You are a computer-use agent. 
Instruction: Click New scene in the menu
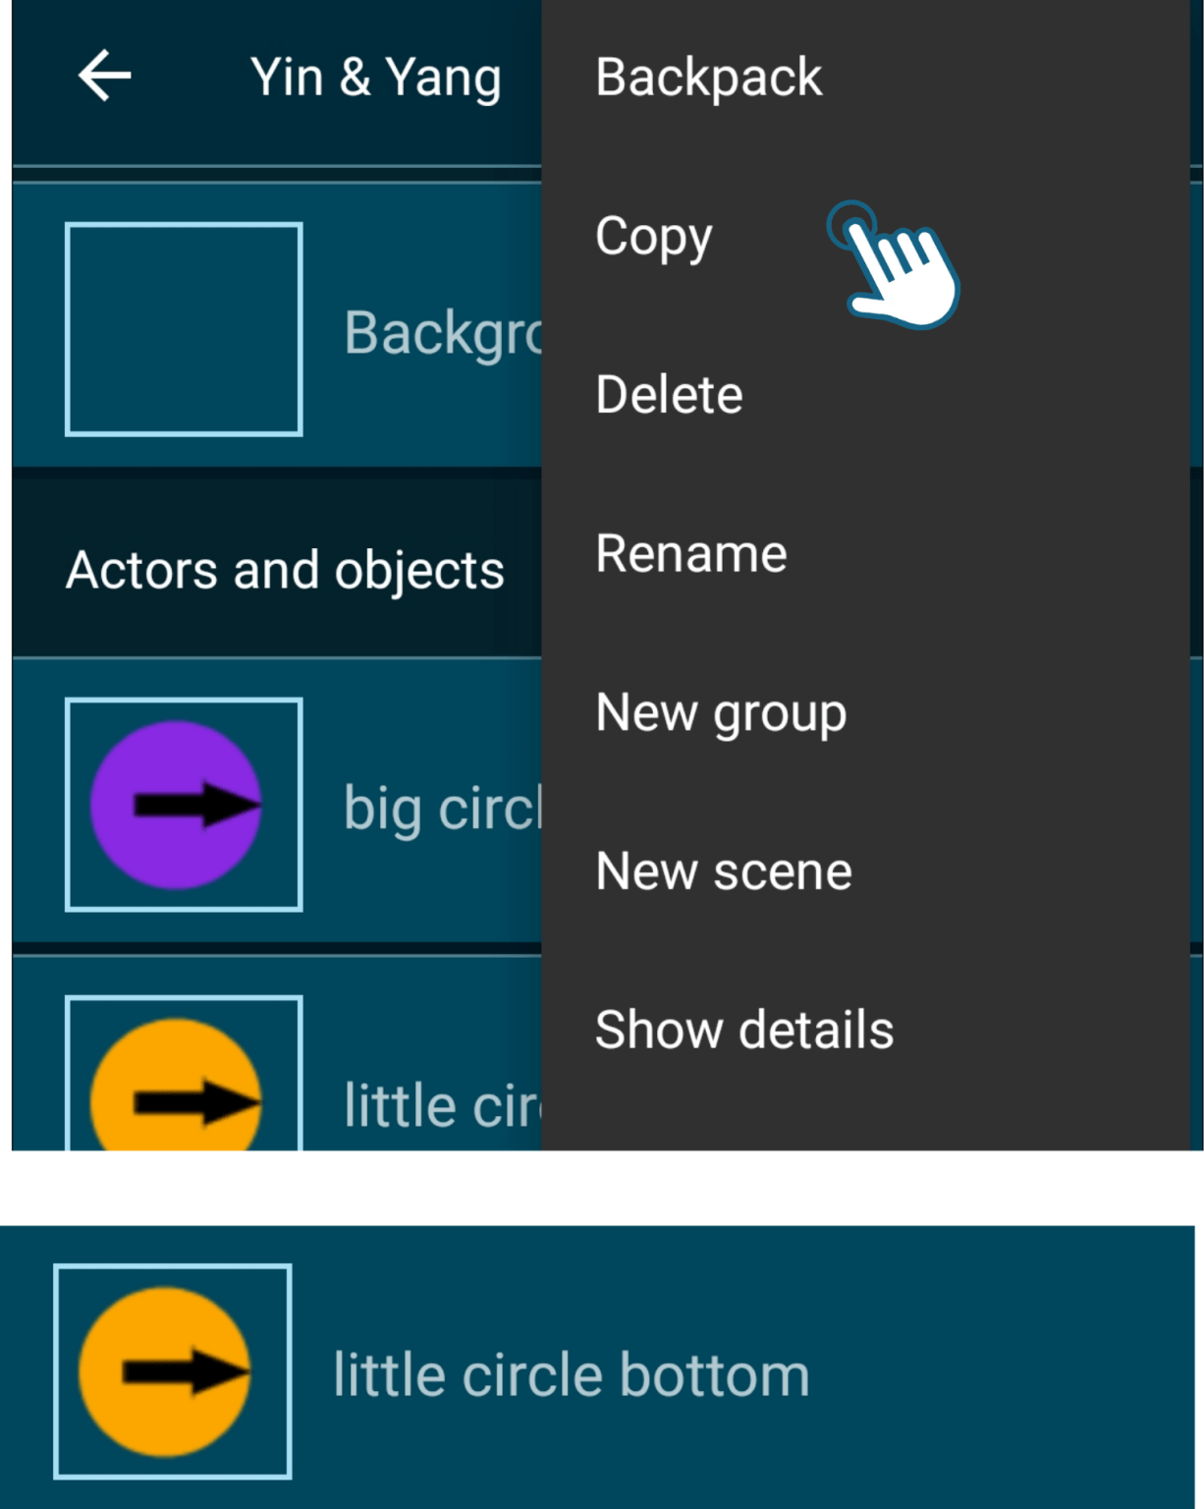click(723, 871)
